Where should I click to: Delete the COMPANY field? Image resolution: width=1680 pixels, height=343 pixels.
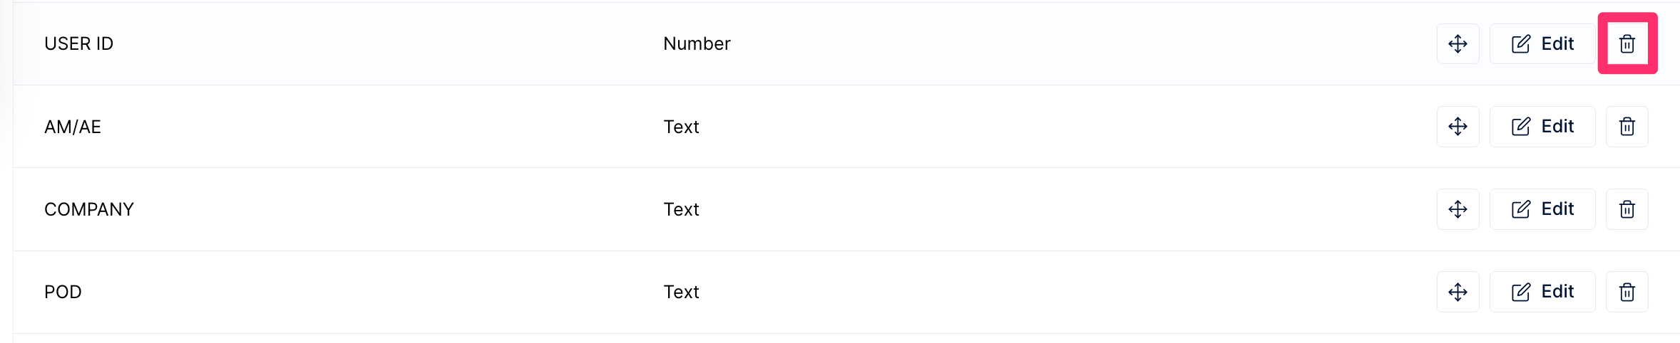coord(1627,209)
